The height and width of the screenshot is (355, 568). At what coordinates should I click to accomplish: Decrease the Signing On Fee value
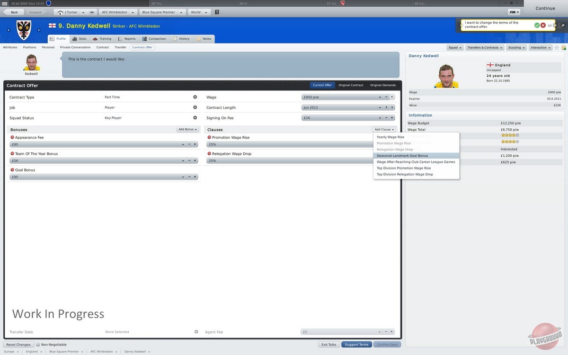386,118
